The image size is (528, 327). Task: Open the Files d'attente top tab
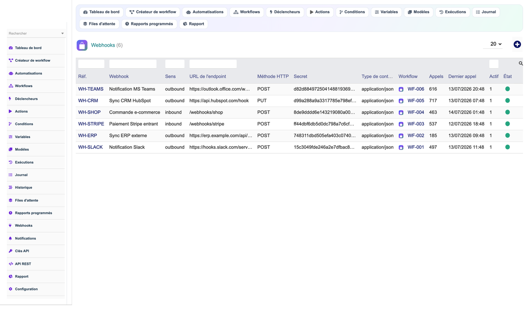click(x=99, y=24)
